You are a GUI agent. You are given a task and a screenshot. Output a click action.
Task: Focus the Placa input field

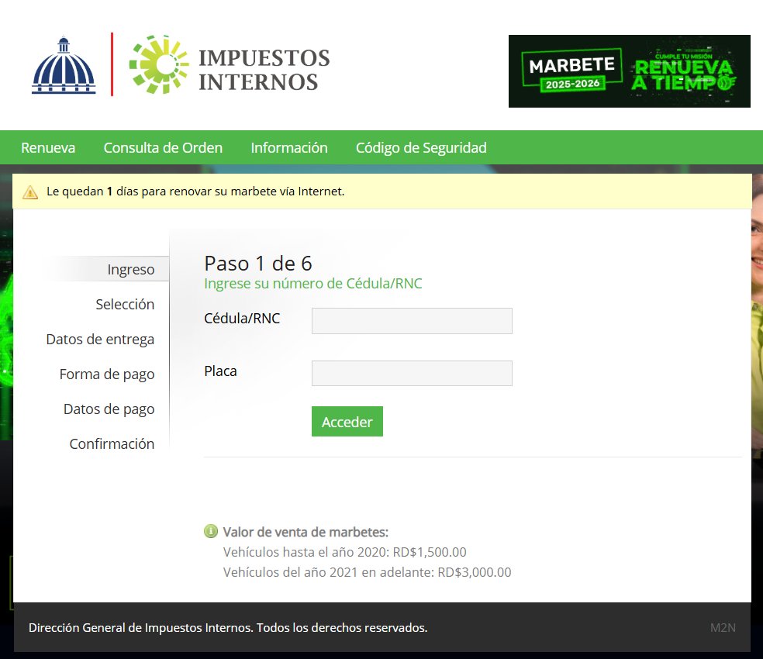tap(412, 373)
